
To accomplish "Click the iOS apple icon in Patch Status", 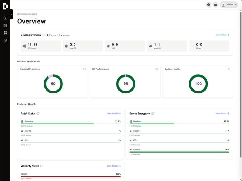I will 22,140.
